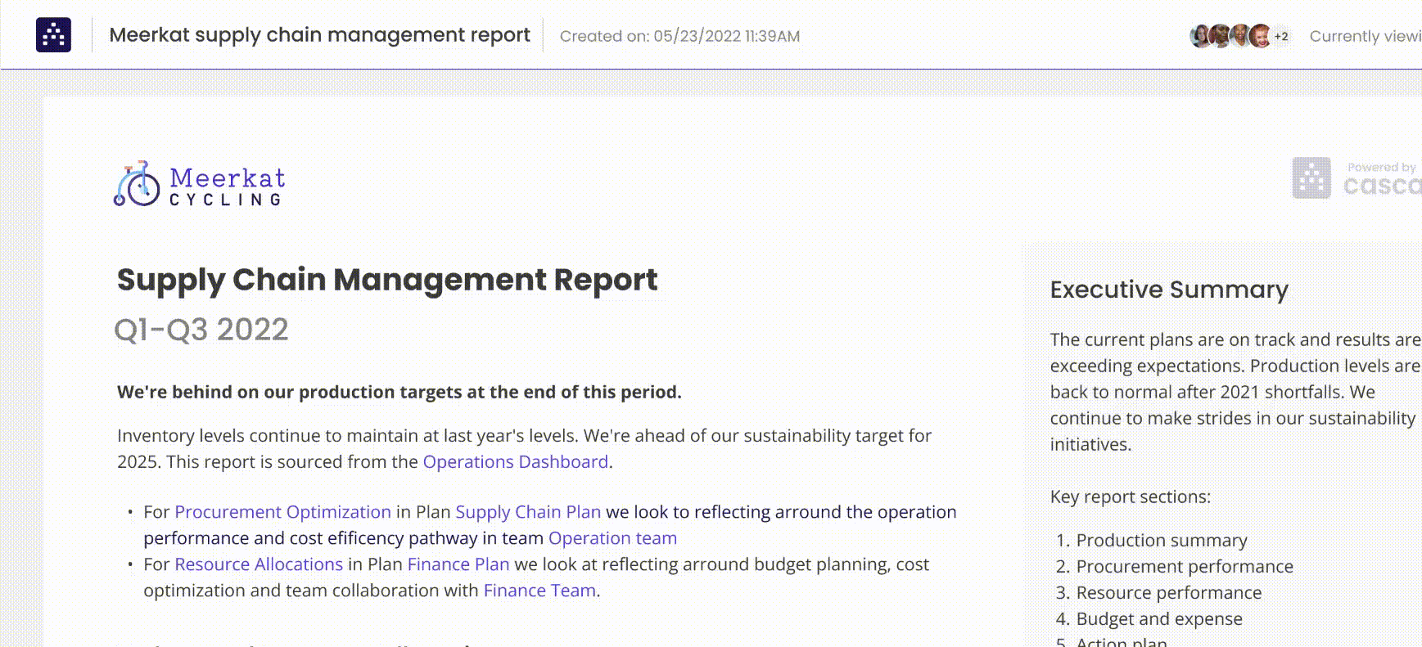Click the first viewer avatar on the left
This screenshot has height=647, width=1422.
1200,36
